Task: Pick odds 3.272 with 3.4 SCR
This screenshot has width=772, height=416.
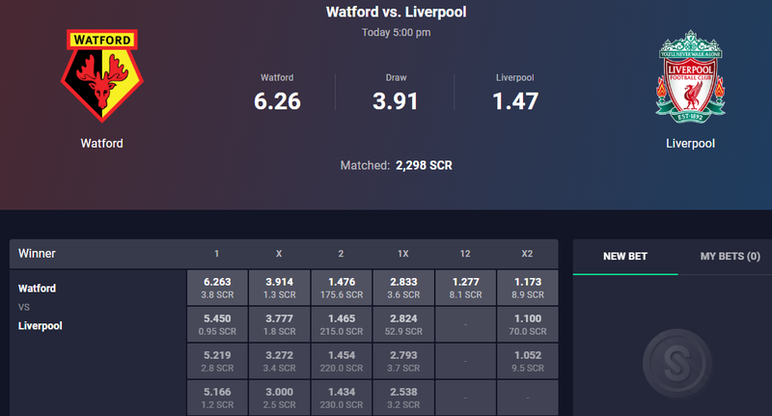Action: tap(279, 361)
